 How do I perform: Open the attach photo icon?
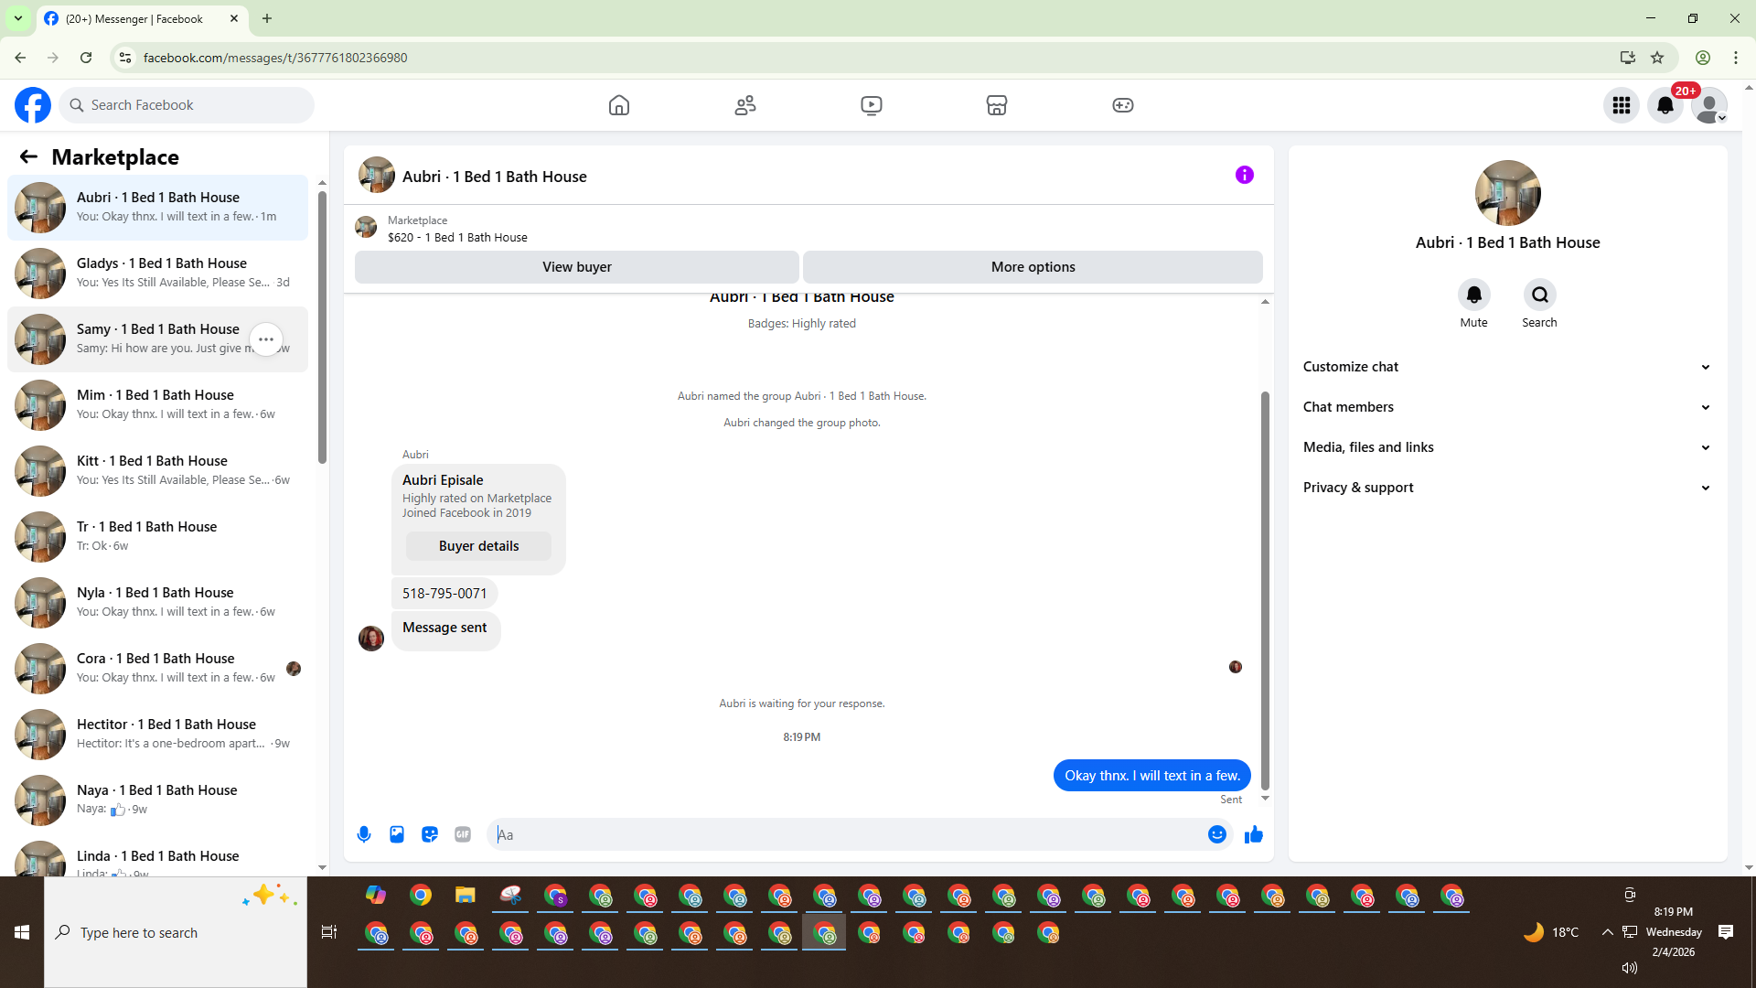pos(397,834)
